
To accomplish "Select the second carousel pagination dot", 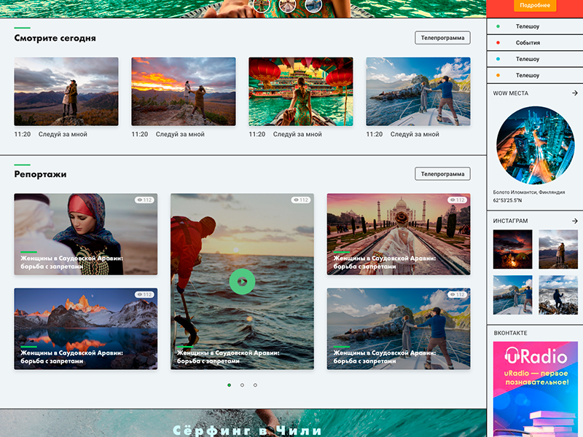I will (242, 385).
